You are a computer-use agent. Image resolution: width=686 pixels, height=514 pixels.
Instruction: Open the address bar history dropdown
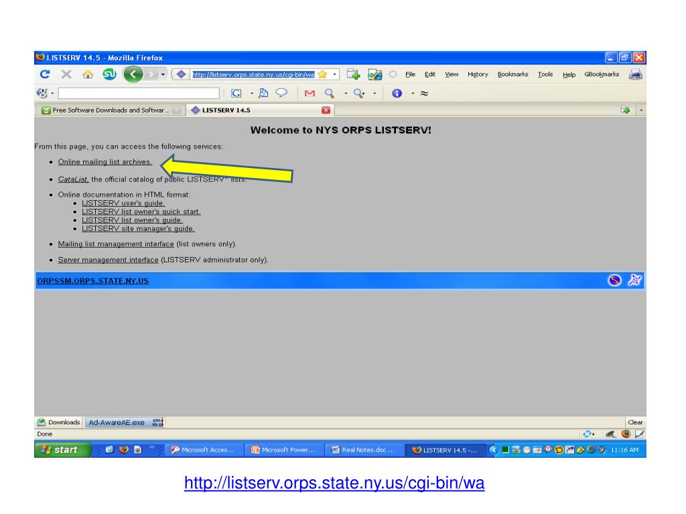335,74
